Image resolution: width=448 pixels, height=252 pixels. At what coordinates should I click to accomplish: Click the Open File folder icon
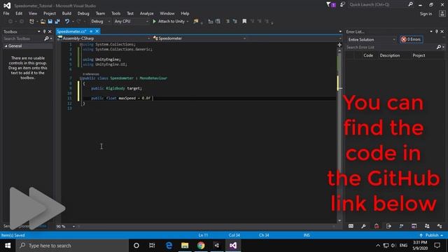point(43,22)
